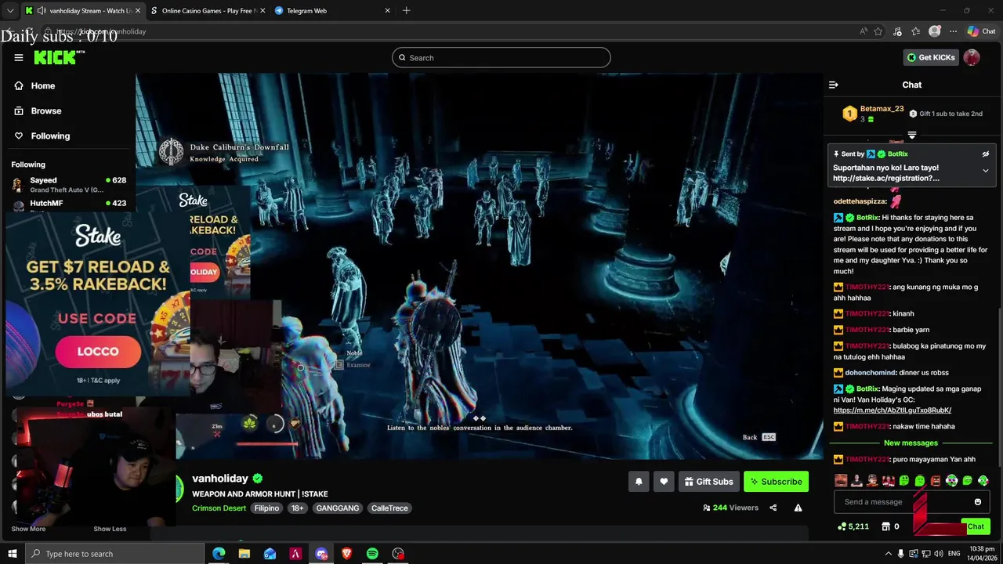Image resolution: width=1003 pixels, height=564 pixels.
Task: Open Betamax_23 top gifter profile
Action: coord(882,109)
